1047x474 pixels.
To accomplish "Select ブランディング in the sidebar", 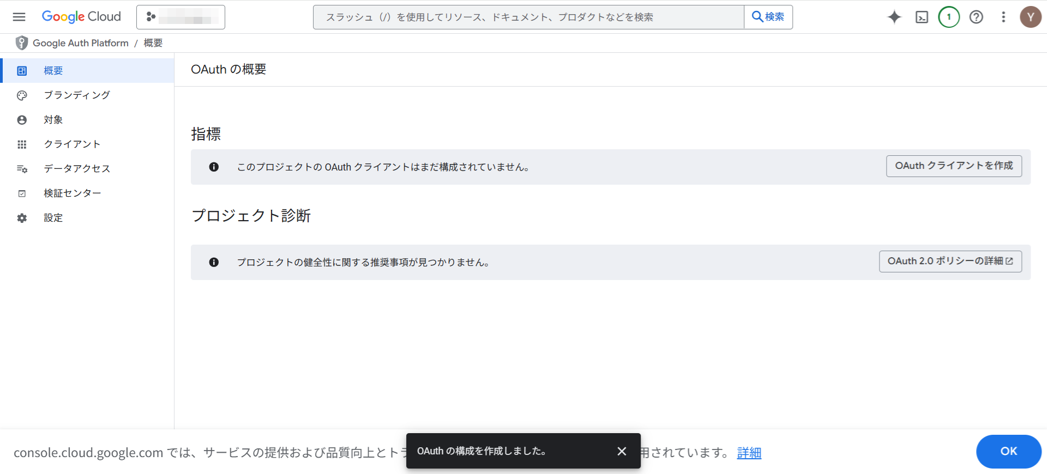I will click(77, 95).
